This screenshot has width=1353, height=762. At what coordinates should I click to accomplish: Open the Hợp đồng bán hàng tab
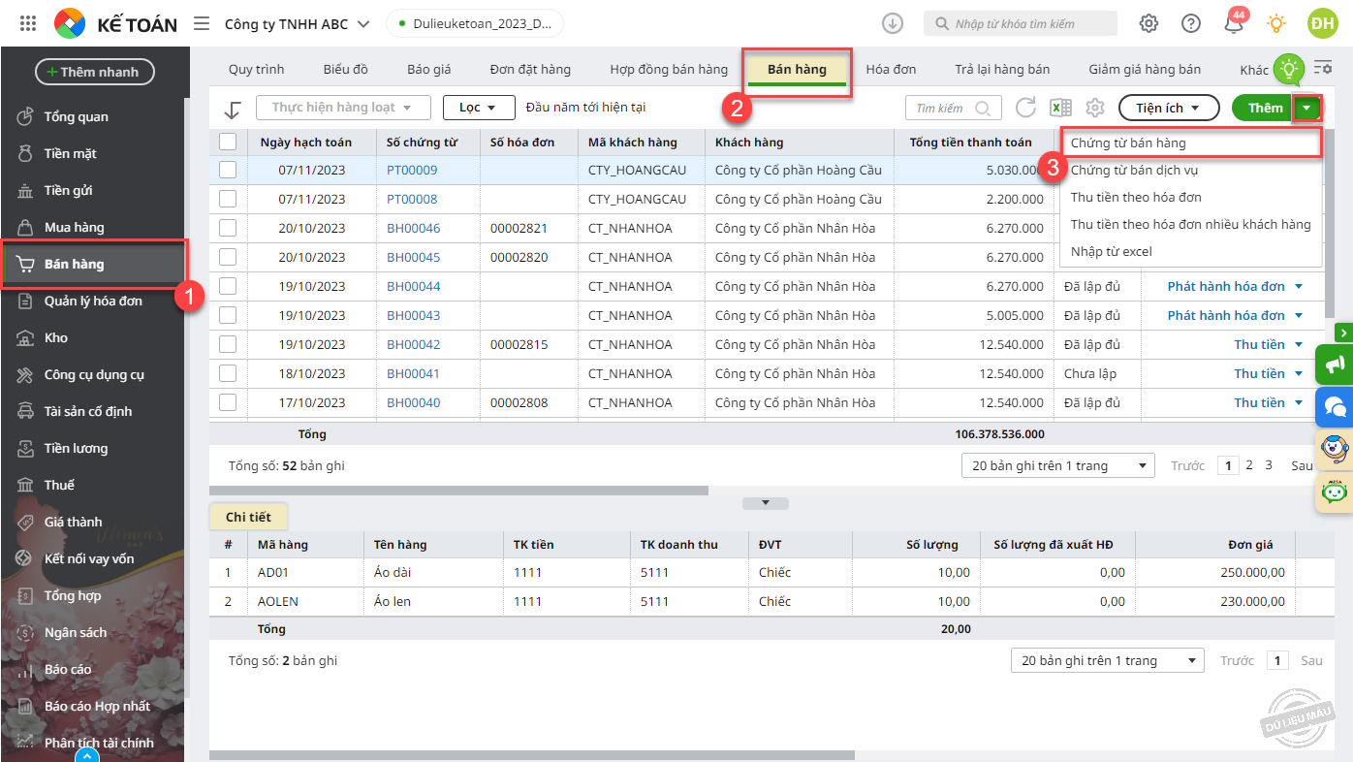pos(669,70)
